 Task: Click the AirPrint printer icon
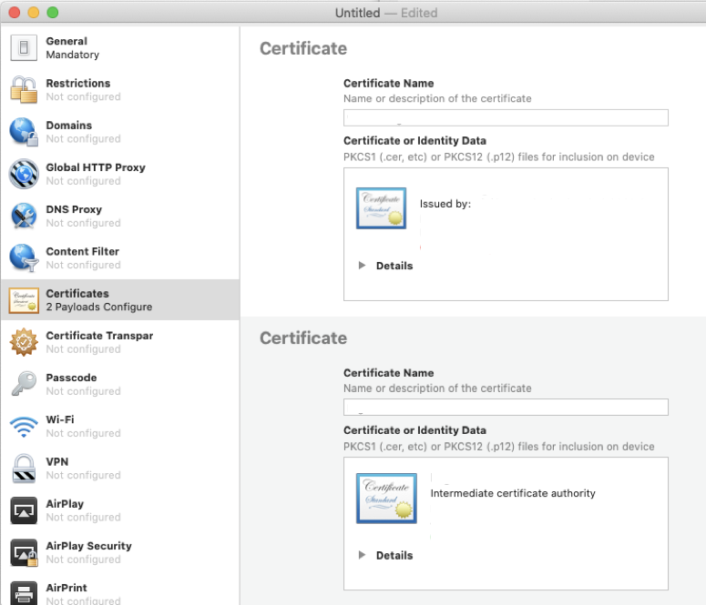coord(24,593)
